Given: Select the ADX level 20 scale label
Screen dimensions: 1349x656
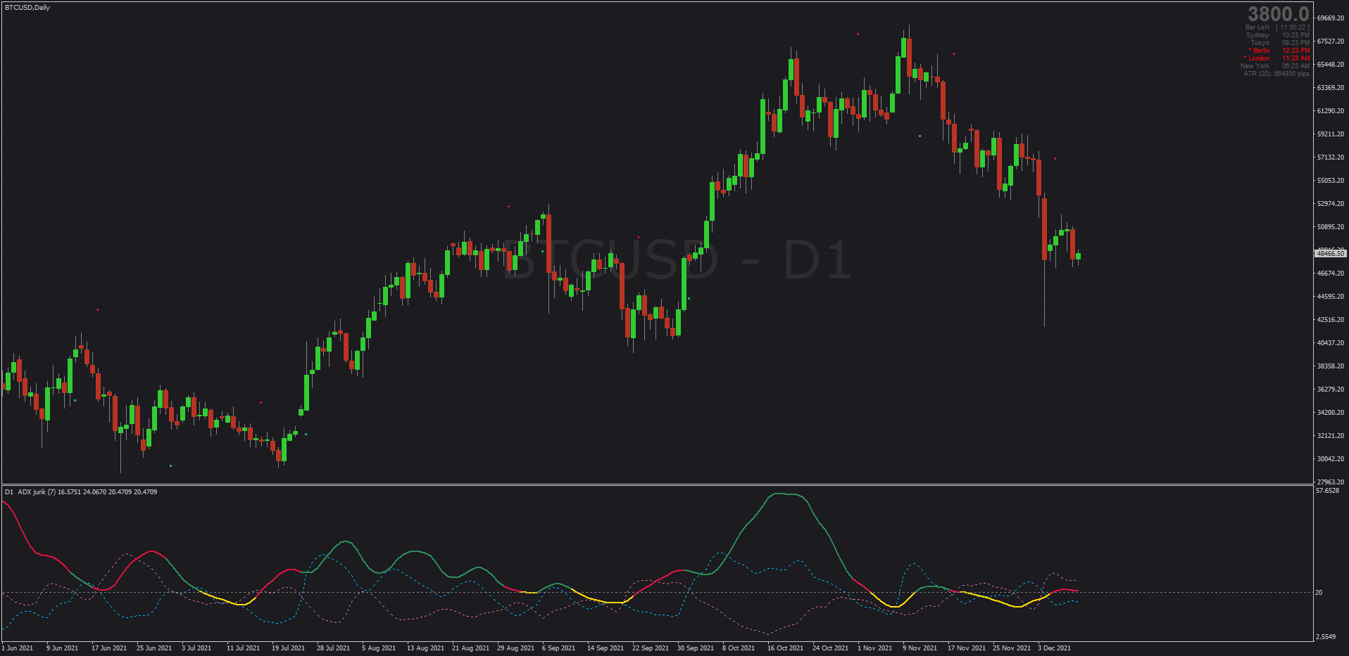Looking at the screenshot, I should pyautogui.click(x=1319, y=593).
